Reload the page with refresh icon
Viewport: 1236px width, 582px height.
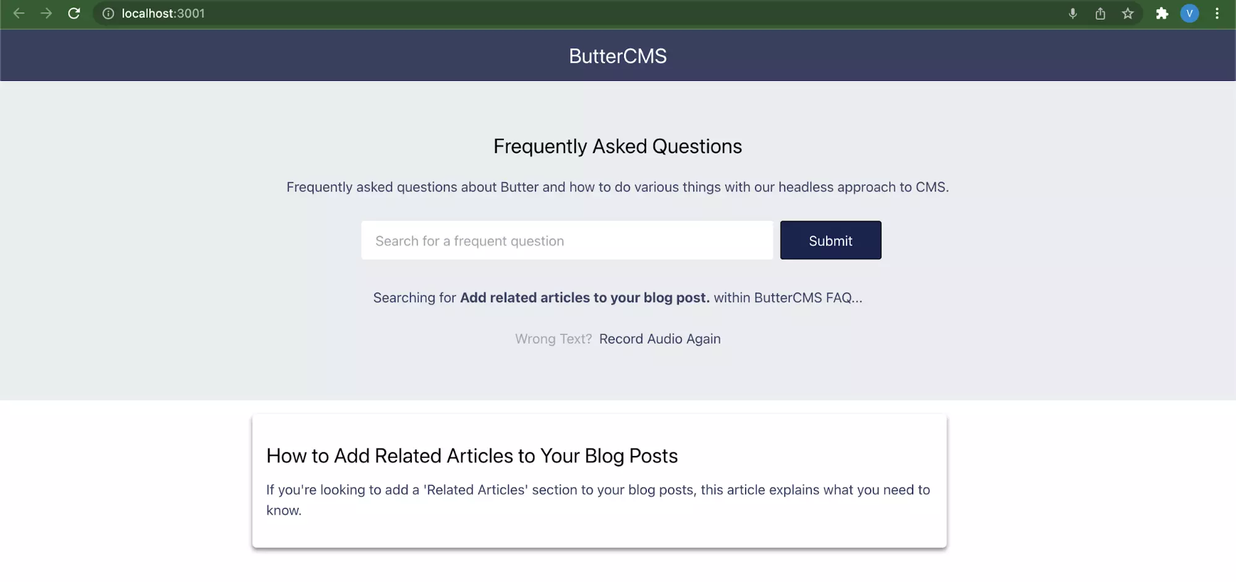tap(74, 13)
